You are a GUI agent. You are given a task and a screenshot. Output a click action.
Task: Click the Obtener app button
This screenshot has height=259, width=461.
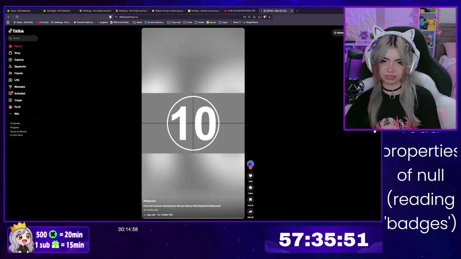coord(339,33)
